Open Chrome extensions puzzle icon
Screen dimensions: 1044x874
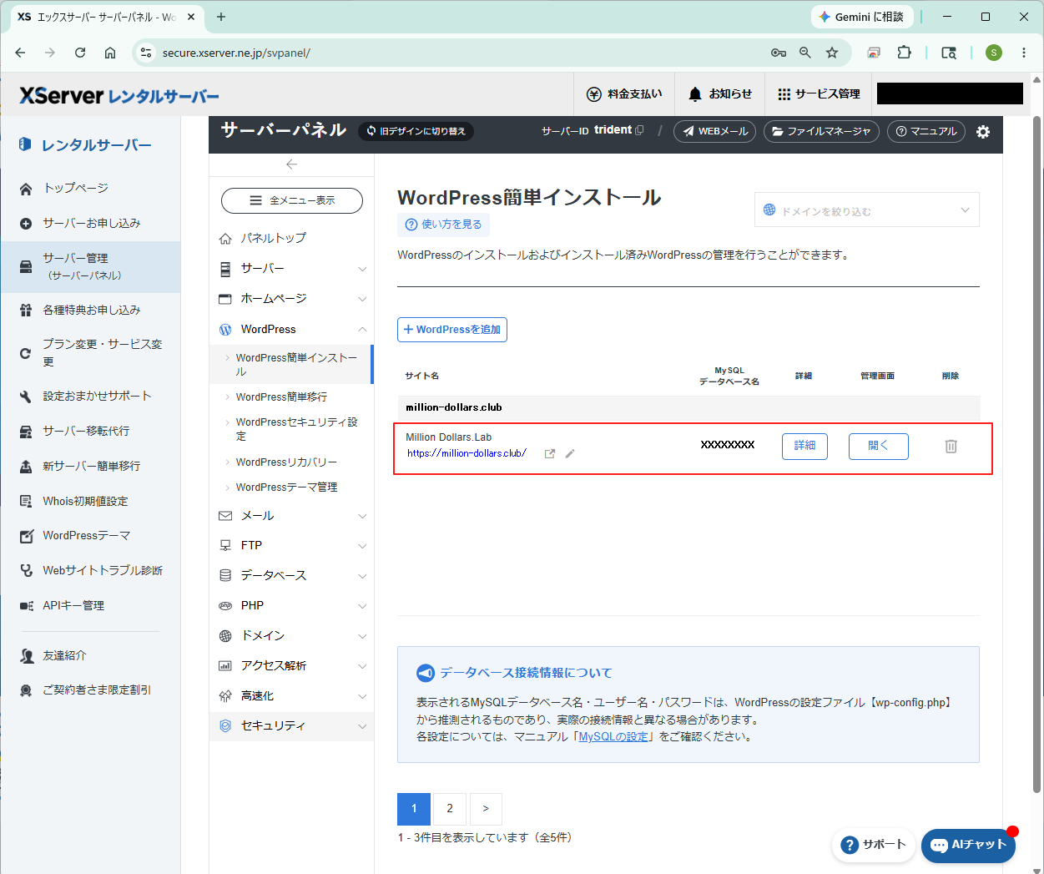tap(904, 53)
